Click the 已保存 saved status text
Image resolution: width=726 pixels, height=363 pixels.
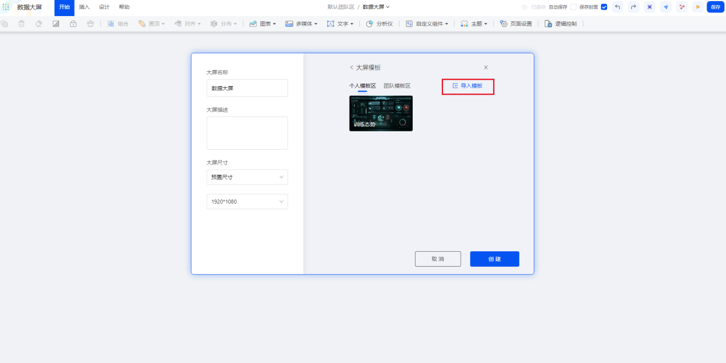(x=538, y=7)
